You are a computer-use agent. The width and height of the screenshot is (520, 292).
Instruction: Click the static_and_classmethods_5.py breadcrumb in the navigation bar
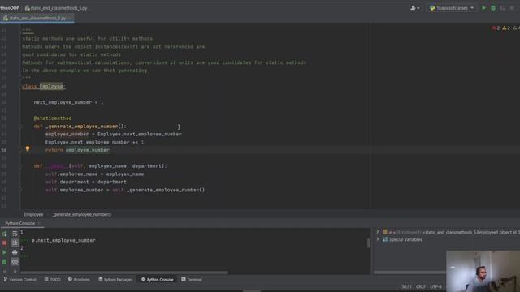click(56, 8)
